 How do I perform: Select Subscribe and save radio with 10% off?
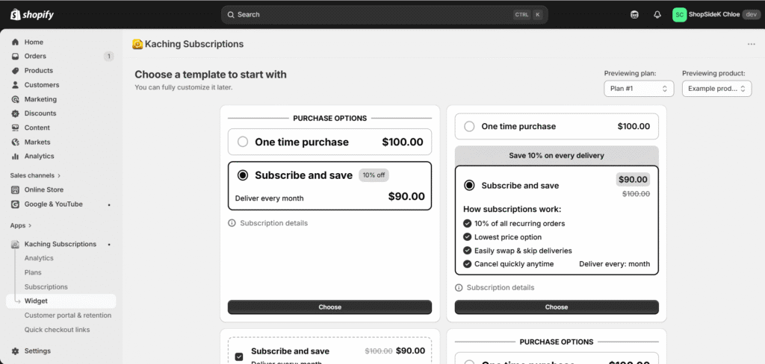(x=243, y=175)
